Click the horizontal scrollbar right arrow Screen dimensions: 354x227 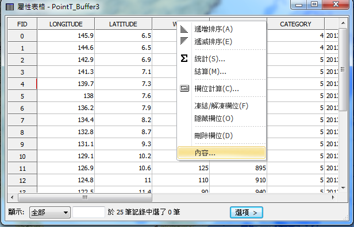[x=333, y=198]
